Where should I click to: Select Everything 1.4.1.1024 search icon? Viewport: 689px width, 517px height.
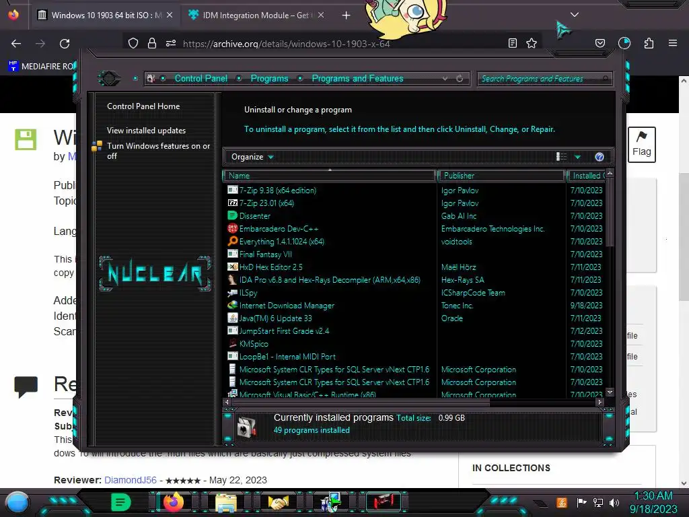(232, 241)
